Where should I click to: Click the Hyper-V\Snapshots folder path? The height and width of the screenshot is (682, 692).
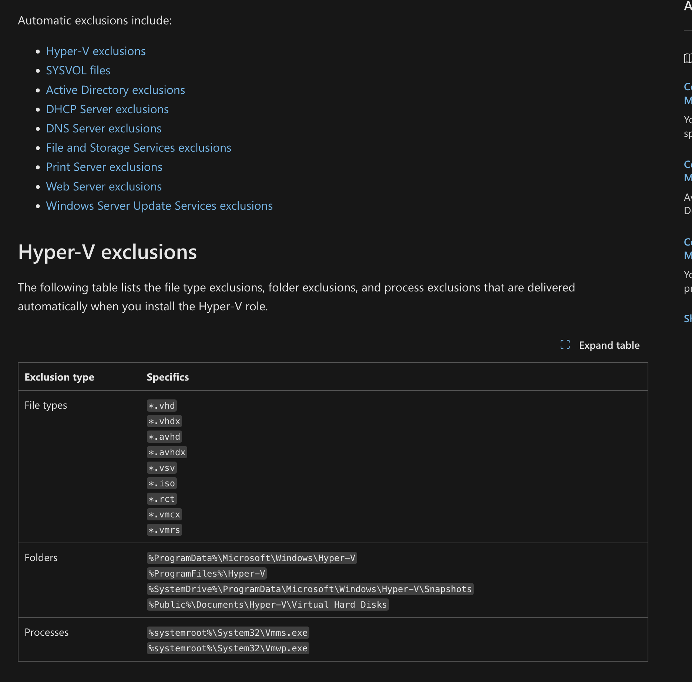pos(310,589)
